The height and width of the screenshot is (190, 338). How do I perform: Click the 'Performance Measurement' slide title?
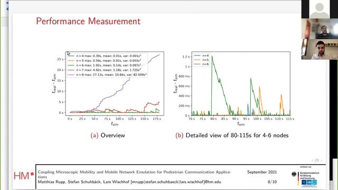pyautogui.click(x=88, y=21)
